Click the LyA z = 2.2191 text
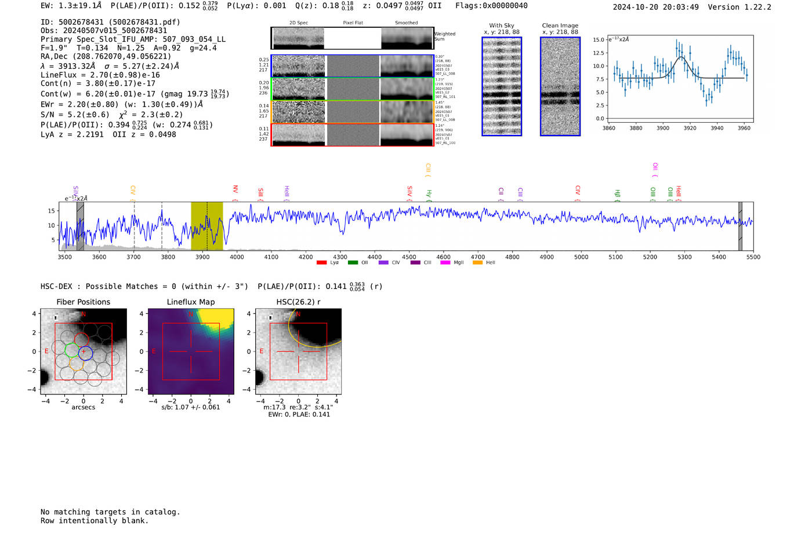The width and height of the screenshot is (812, 552). click(x=72, y=134)
